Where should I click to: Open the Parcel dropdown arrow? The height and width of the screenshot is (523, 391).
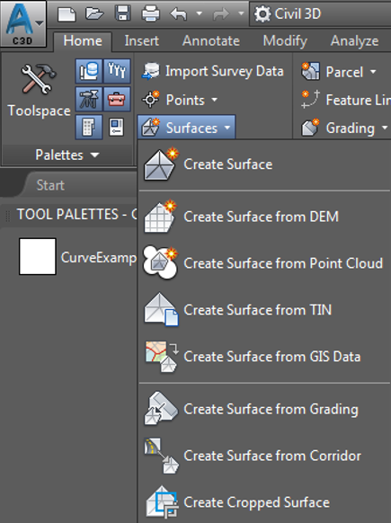(373, 71)
